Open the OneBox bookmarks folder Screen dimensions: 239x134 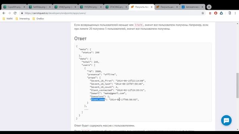point(38,19)
